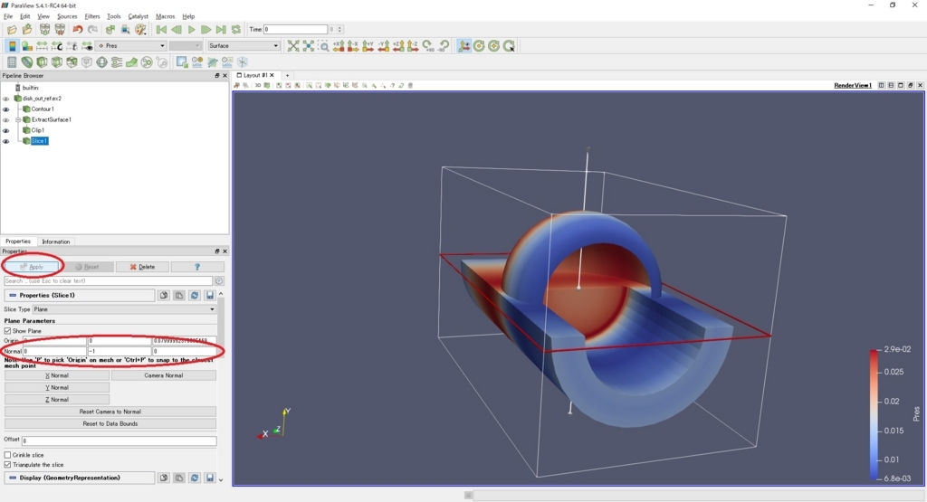Collapse the ExtractSurface1 tree node
The image size is (927, 502).
(x=18, y=120)
